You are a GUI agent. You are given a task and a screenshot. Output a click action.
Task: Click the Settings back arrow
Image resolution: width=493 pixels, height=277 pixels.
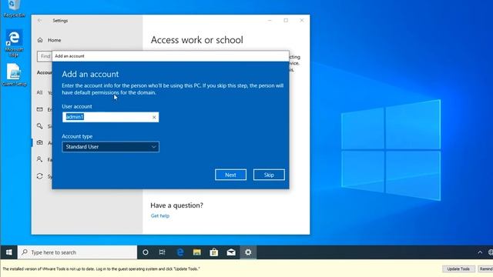[39, 21]
